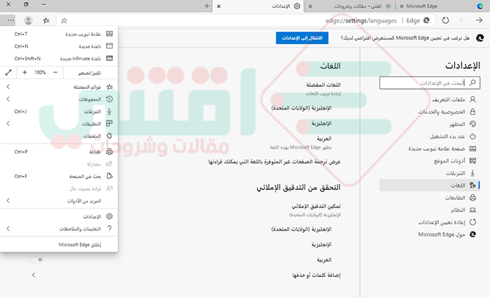Click the extensions icon in the menu
Screen dimensions: 490x298
coord(109,136)
